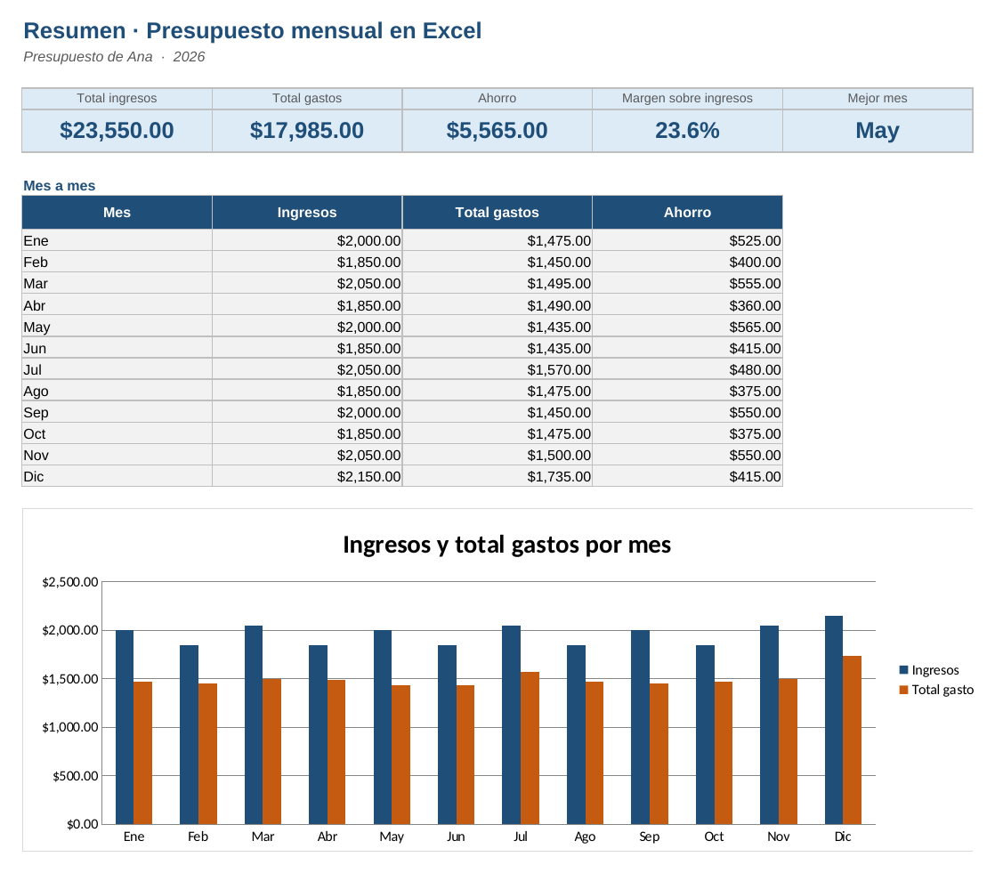
Task: Click the 23.6% margin value
Action: pos(687,131)
